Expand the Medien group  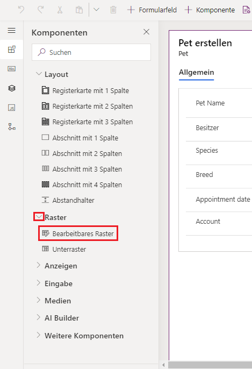coord(39,300)
